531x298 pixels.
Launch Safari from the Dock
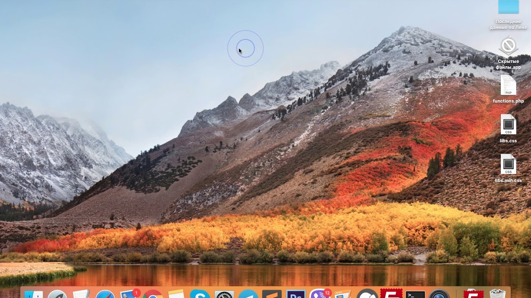pyautogui.click(x=105, y=294)
